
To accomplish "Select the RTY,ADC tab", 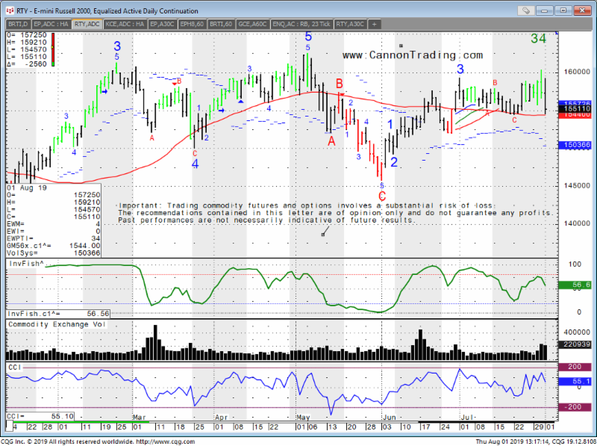I will (x=87, y=24).
